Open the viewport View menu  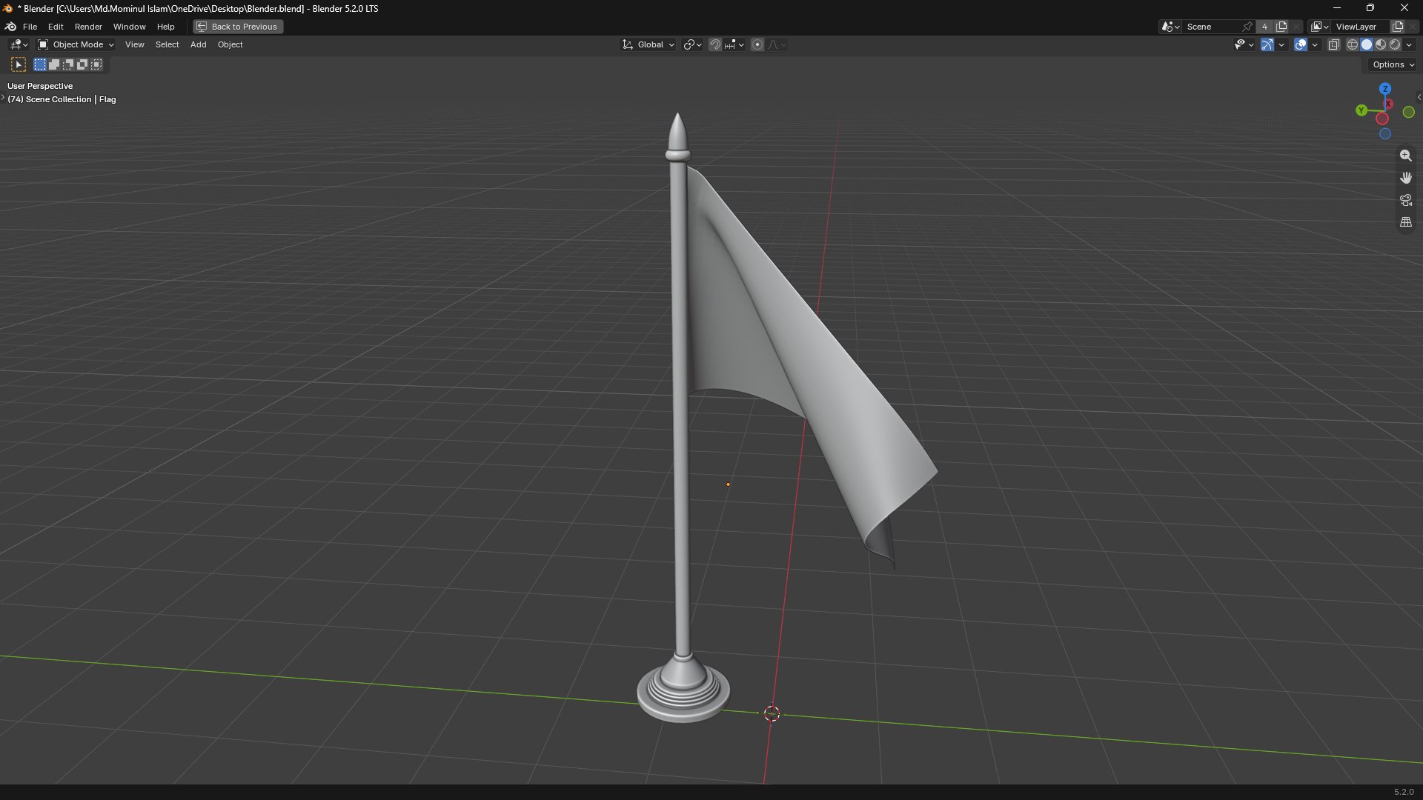(134, 44)
